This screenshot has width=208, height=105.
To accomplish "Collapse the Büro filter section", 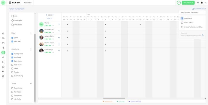I will click(31, 33).
